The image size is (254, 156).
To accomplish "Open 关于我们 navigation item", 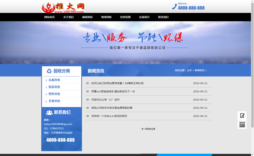I will tap(68, 17).
